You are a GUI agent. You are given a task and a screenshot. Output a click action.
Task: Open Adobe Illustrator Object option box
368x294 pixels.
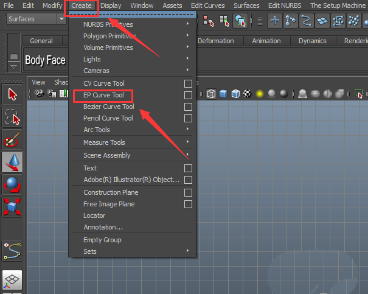[x=188, y=180]
